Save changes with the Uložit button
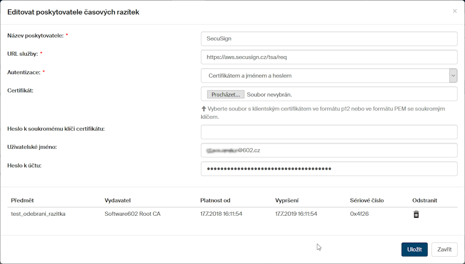This screenshot has width=465, height=264. click(x=414, y=249)
